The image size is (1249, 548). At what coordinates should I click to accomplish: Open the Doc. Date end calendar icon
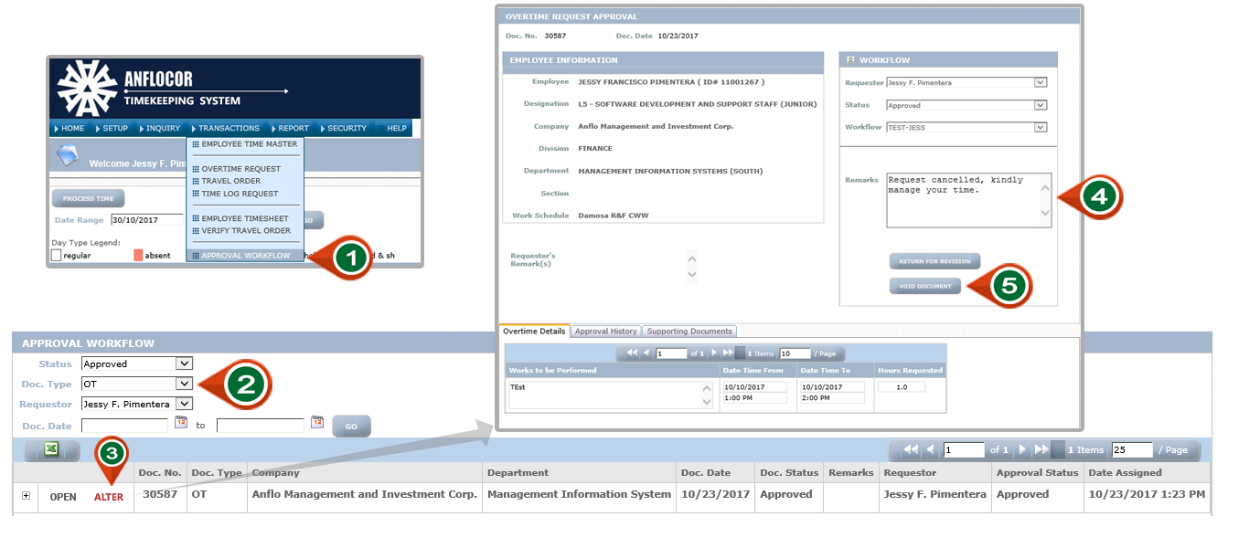317,422
